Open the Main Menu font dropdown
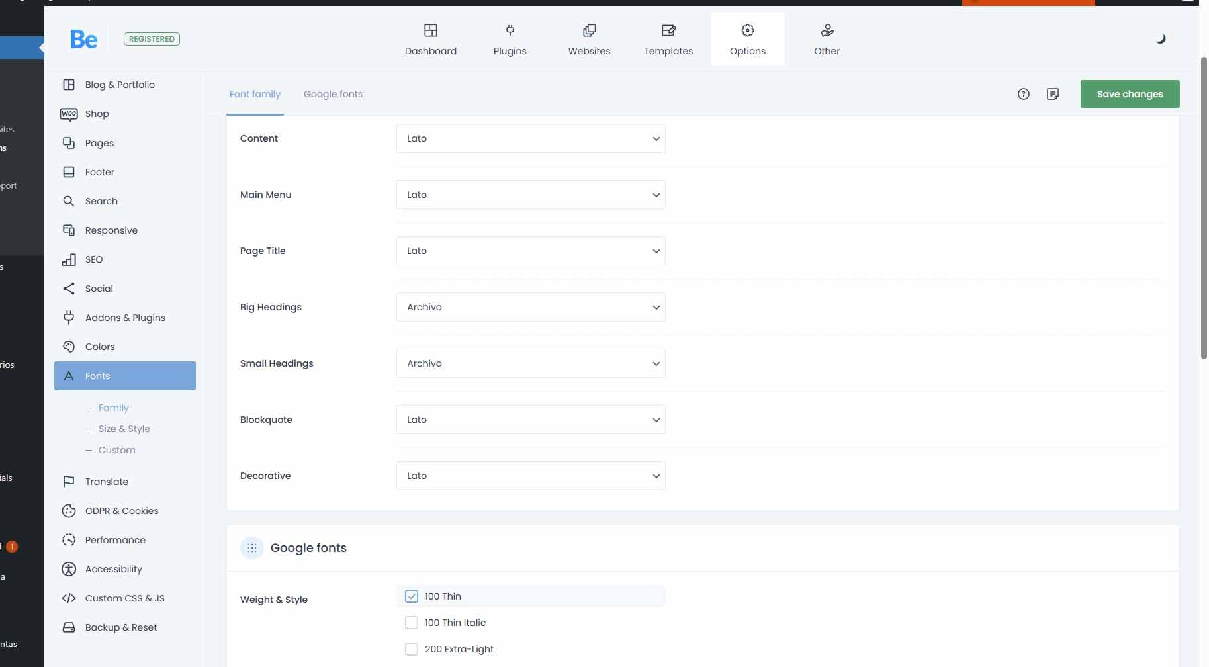The width and height of the screenshot is (1209, 667). click(x=531, y=195)
